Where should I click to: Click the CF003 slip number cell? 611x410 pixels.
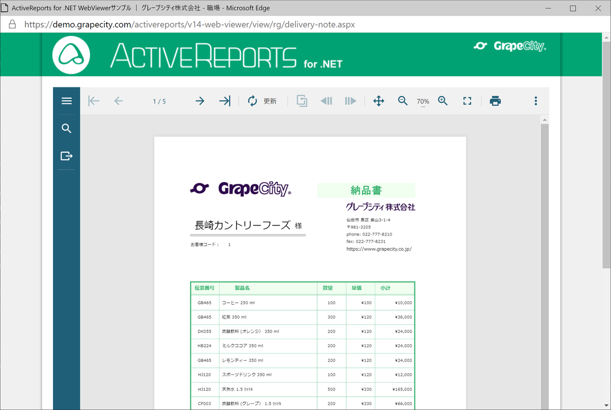tap(204, 403)
